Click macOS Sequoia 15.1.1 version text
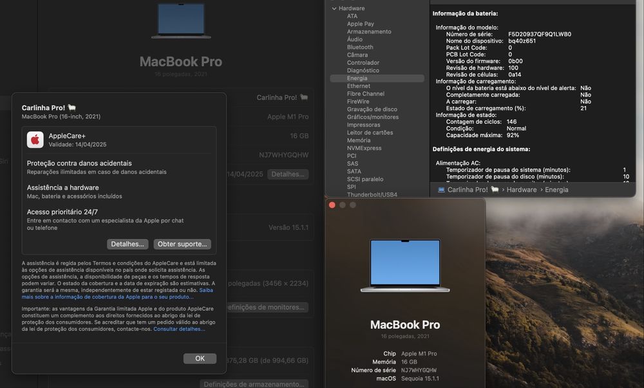The image size is (644, 388). (x=420, y=378)
